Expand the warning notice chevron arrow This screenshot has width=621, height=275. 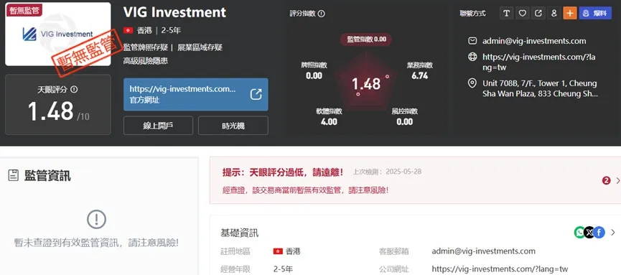pyautogui.click(x=617, y=181)
